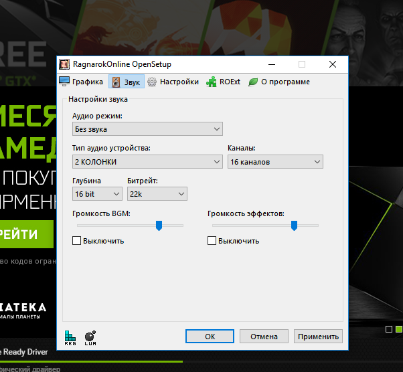Screen dimensions: 403x372
Task: Minimize the OpenSetup window
Action: point(272,64)
